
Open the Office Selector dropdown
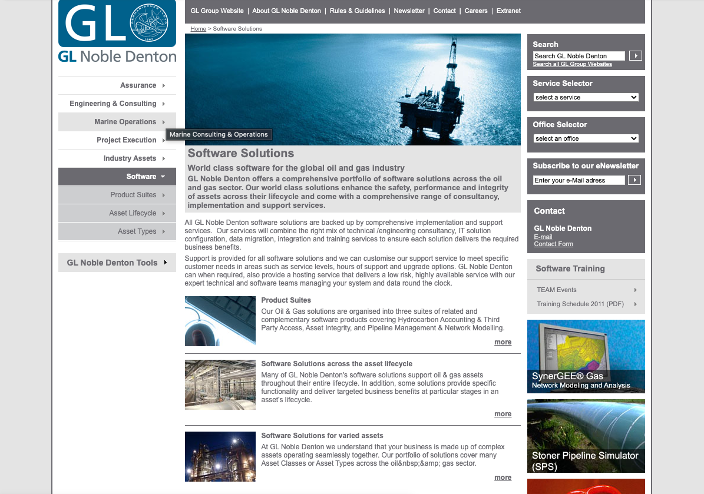[586, 138]
